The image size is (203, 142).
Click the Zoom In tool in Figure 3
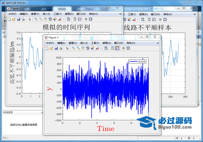pos(74,48)
